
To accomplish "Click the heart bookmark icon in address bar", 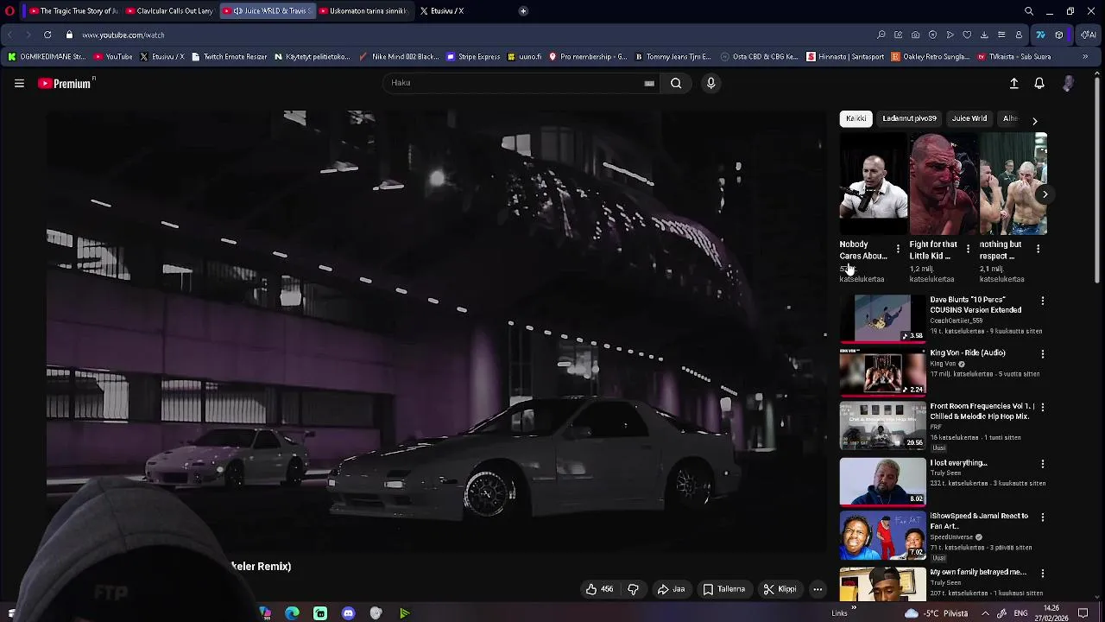I will (967, 35).
